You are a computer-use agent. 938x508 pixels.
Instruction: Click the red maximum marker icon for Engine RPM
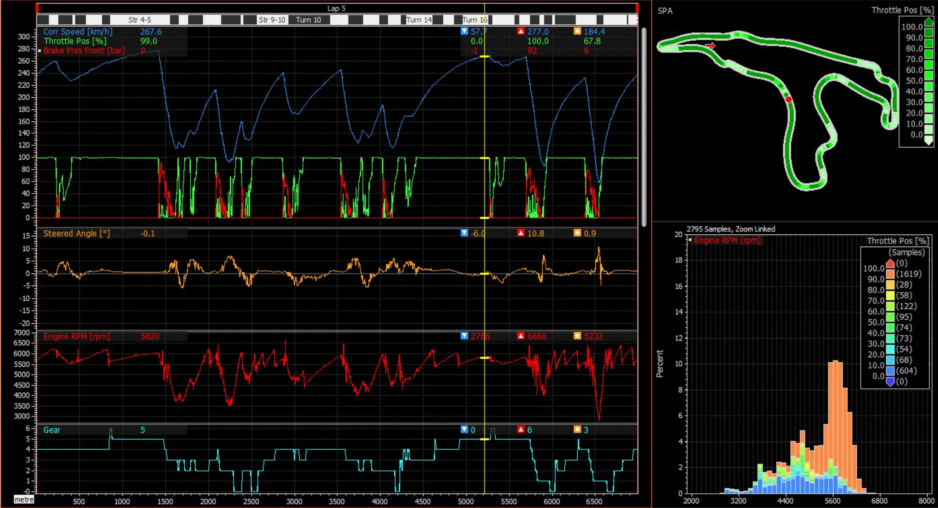[x=521, y=335]
